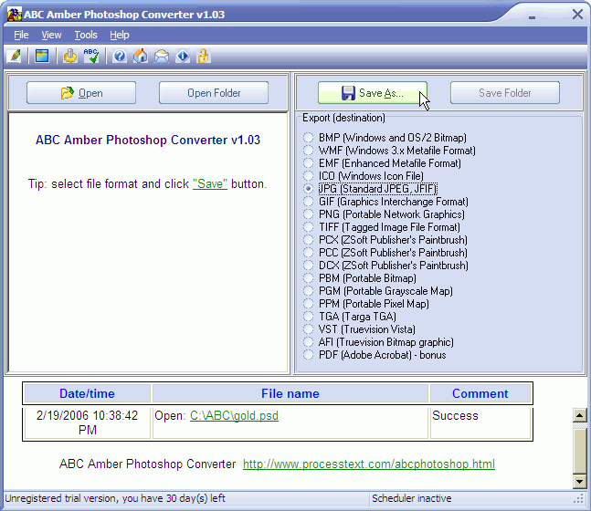The width and height of the screenshot is (591, 511).
Task: Click the blue info diamond icon
Action: (x=183, y=57)
